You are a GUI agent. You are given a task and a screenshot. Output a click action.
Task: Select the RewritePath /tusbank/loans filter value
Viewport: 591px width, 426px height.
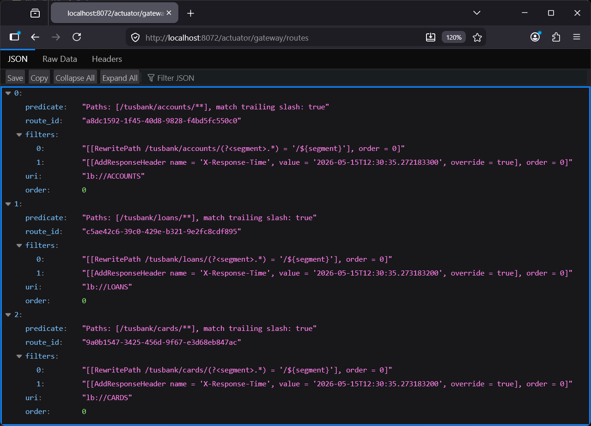pyautogui.click(x=237, y=259)
